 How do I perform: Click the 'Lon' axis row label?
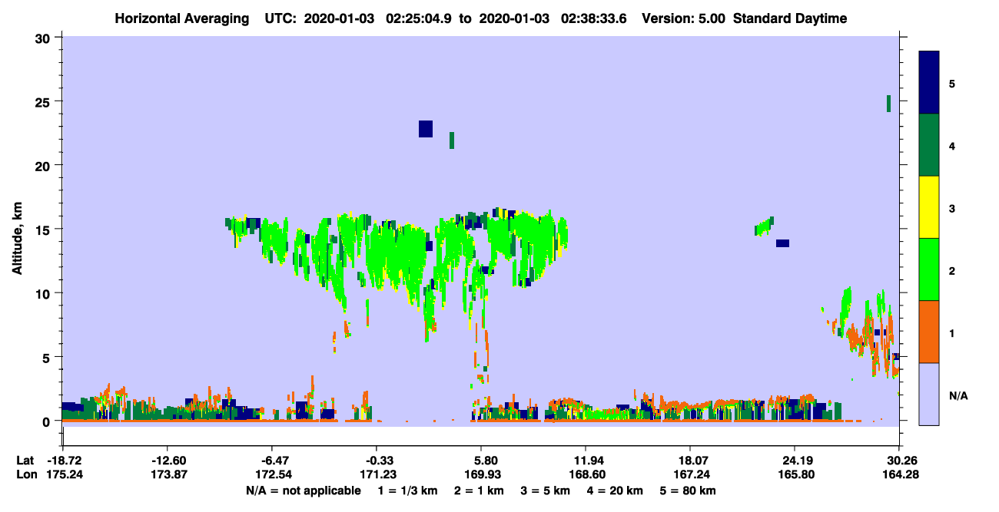25,475
